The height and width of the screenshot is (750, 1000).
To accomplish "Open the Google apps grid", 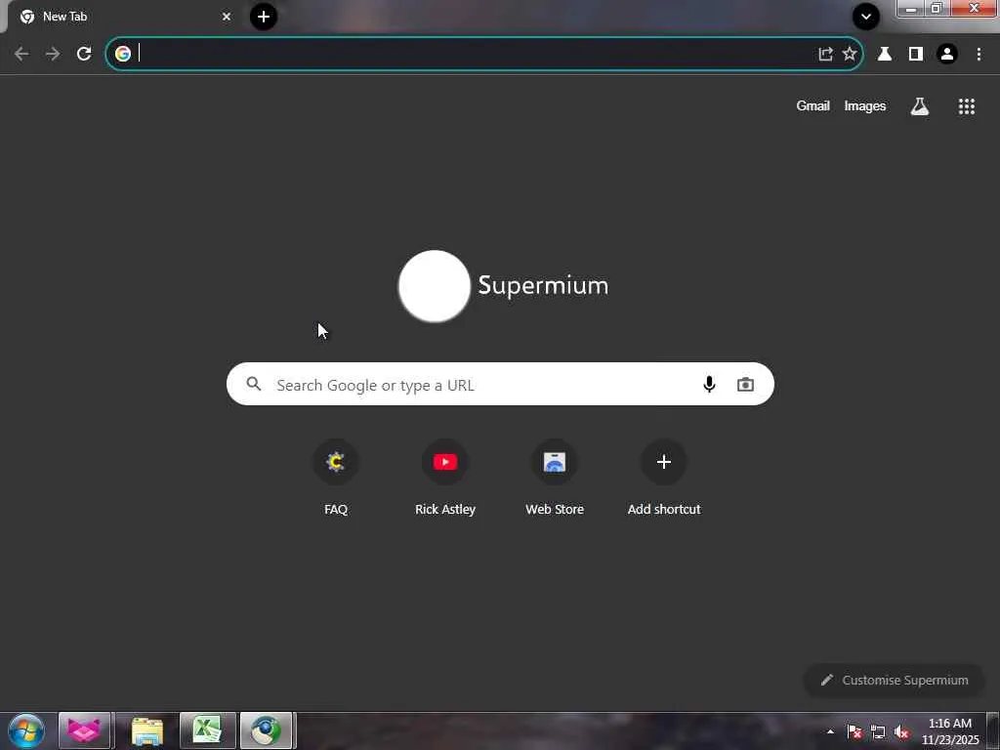I will click(966, 106).
